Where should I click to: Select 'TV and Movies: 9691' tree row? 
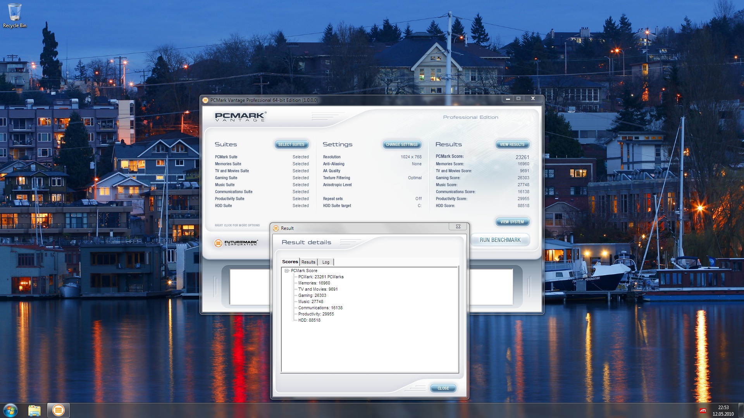click(318, 290)
